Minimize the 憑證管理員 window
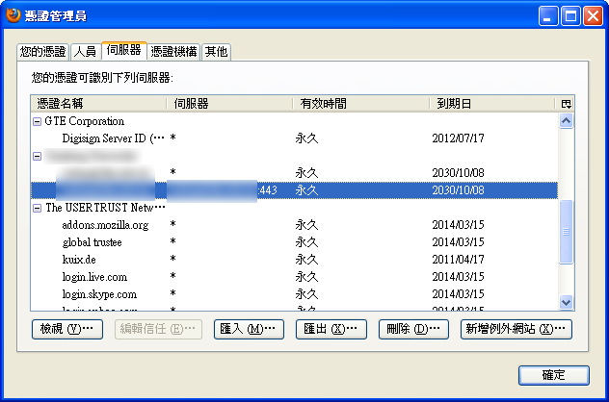609x402 pixels. pyautogui.click(x=548, y=16)
